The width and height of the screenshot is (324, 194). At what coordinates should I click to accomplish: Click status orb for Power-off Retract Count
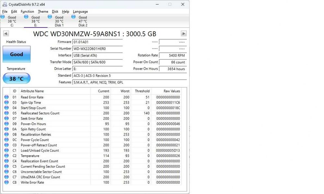[6, 145]
